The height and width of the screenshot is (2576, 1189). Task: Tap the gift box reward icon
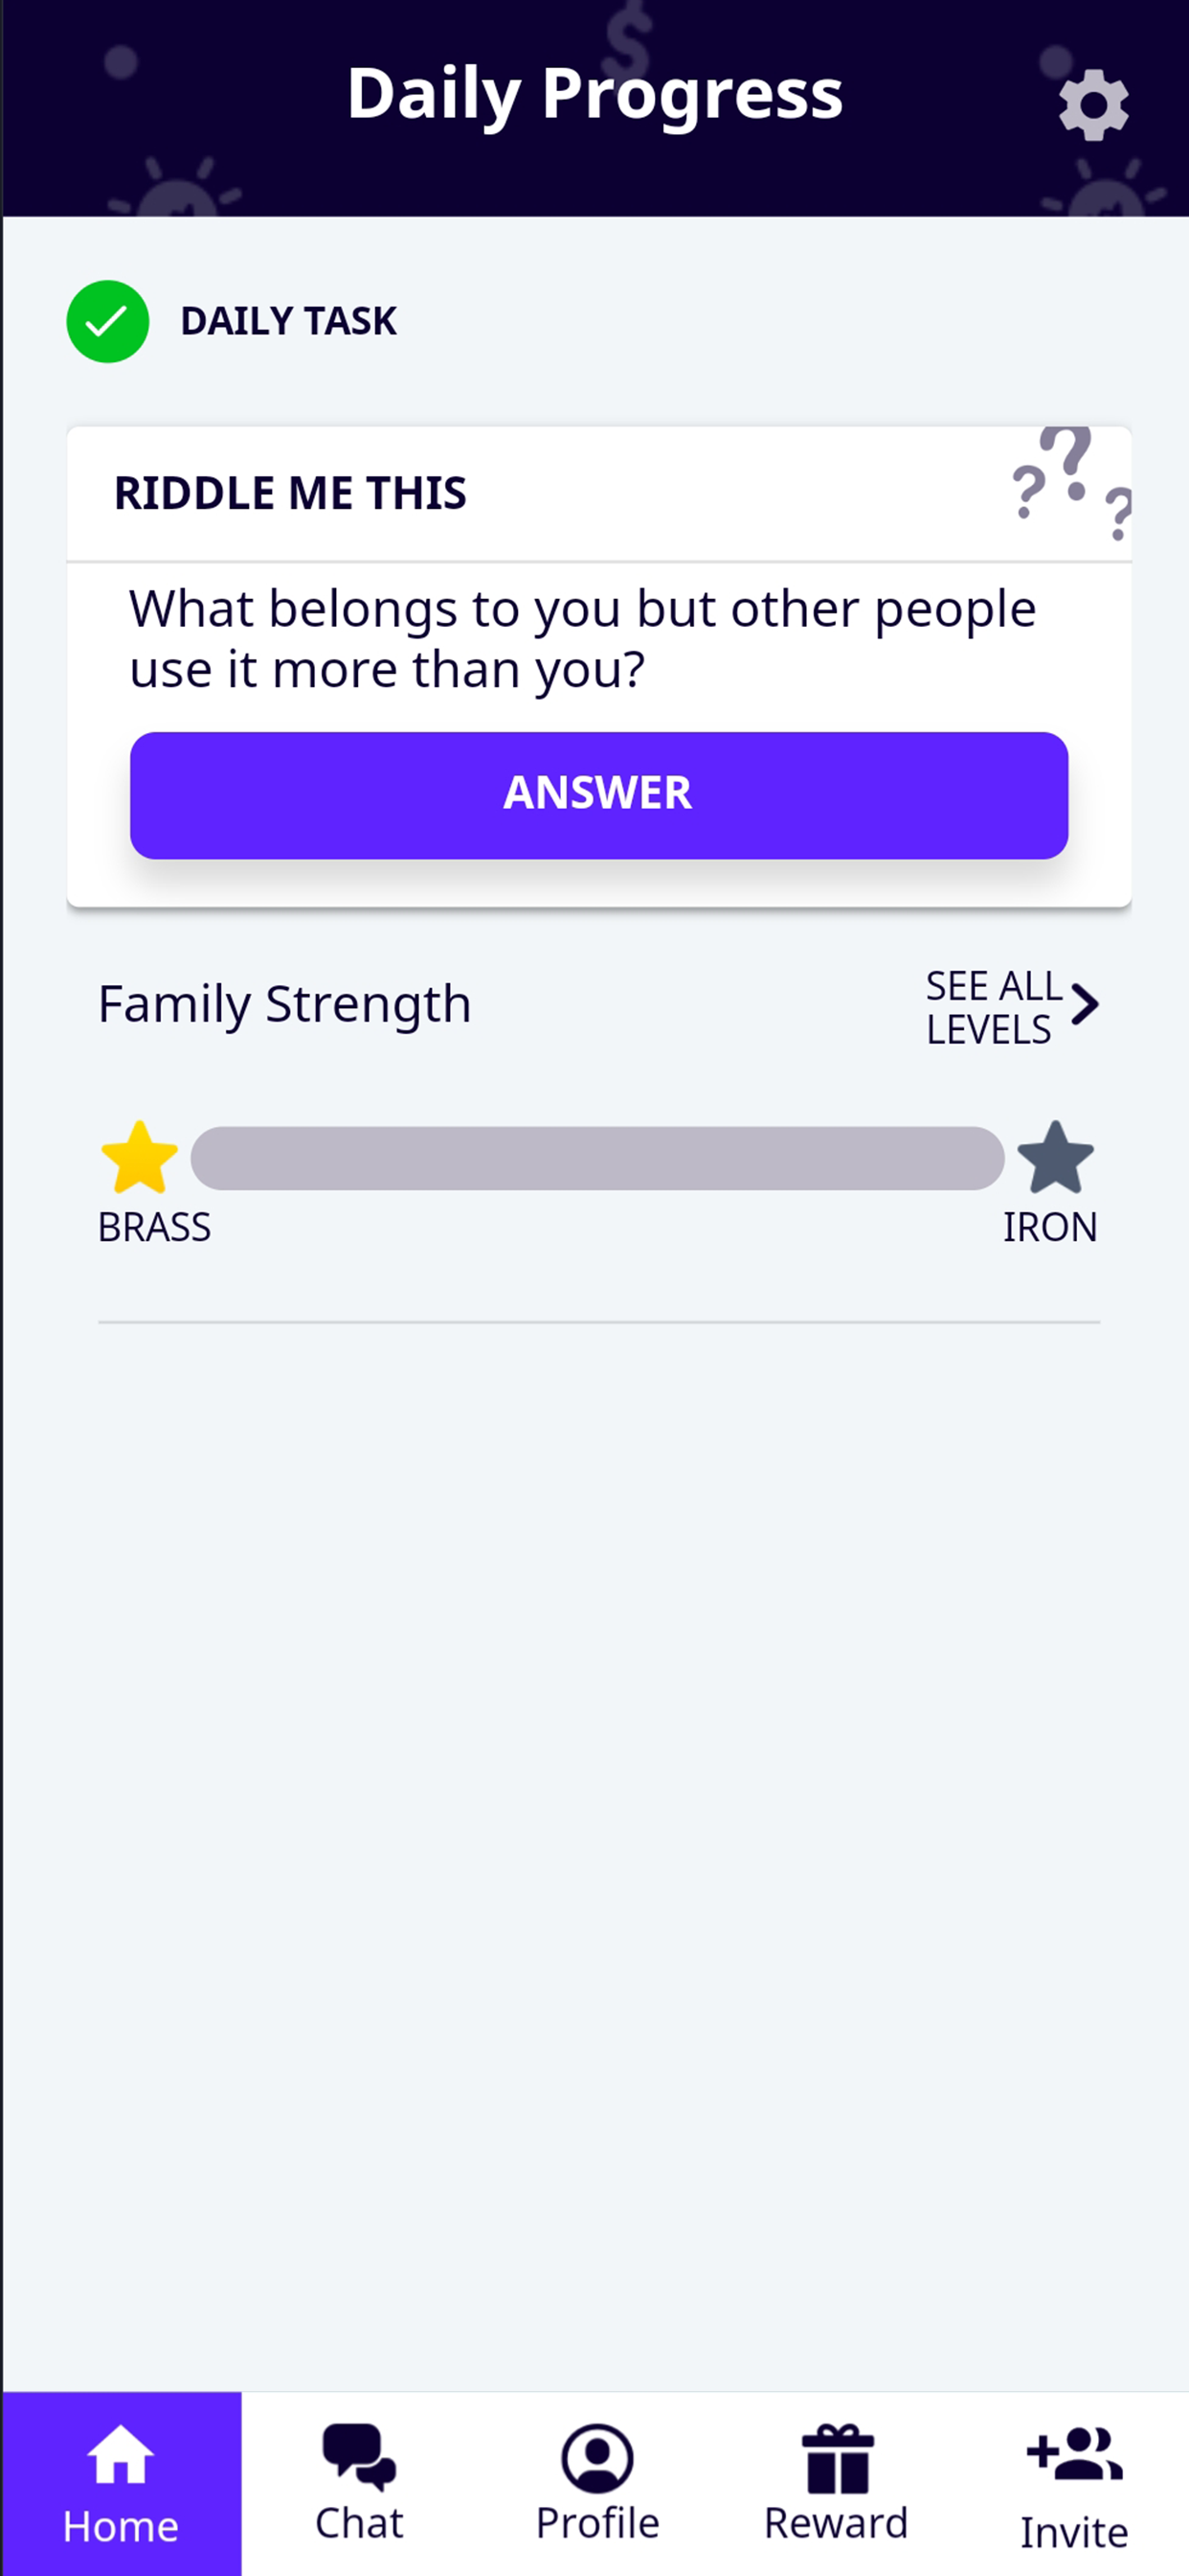coord(838,2458)
